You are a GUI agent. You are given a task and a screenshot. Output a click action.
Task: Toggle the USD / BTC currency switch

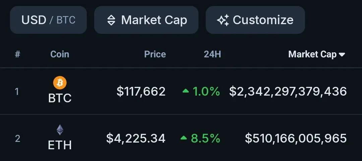tap(48, 20)
